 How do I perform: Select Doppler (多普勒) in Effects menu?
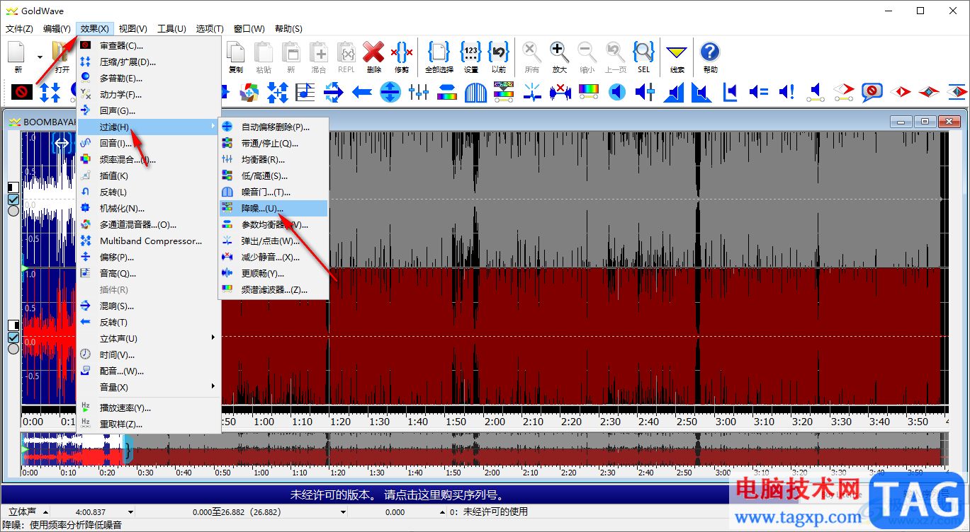point(149,78)
